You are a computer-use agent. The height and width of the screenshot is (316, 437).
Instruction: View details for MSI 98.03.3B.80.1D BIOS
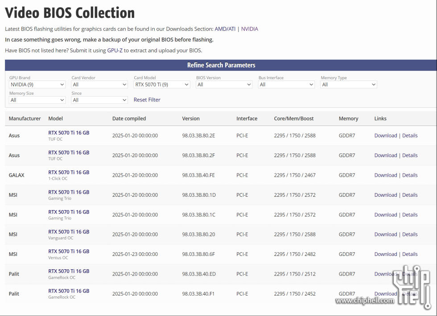pyautogui.click(x=410, y=195)
